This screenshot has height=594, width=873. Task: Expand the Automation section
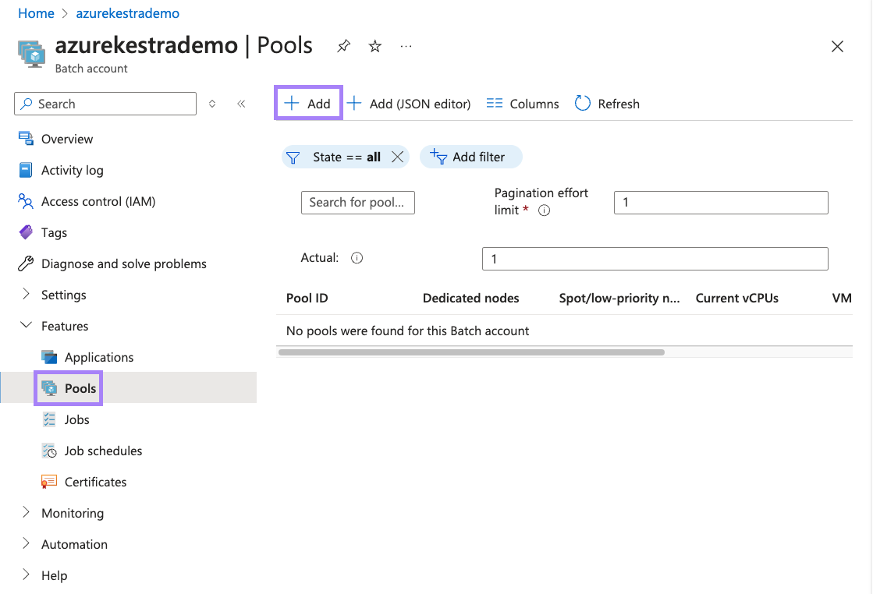[74, 544]
